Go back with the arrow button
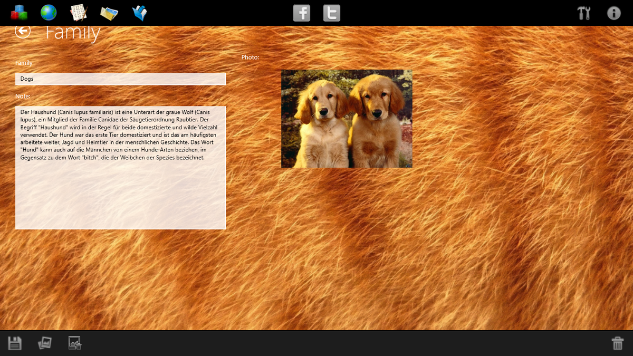Viewport: 633px width, 356px height. [x=22, y=32]
